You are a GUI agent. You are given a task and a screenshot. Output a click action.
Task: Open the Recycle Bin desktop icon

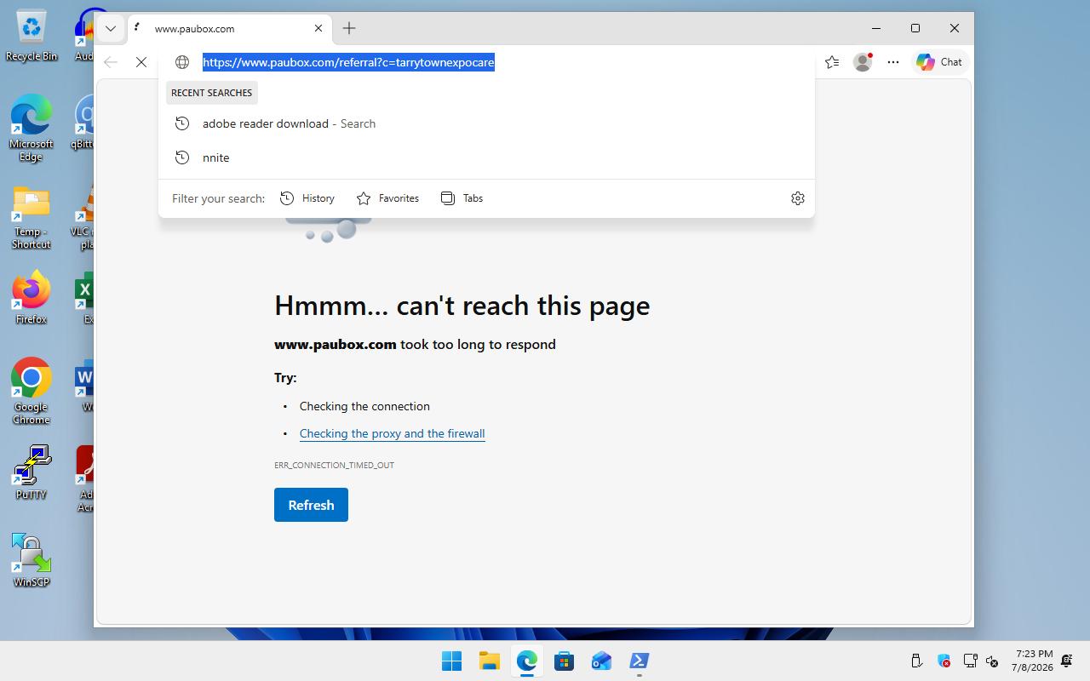click(32, 36)
